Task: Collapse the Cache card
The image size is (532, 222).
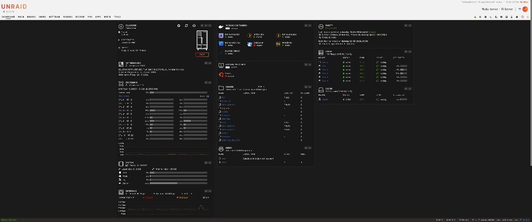Action: click(410, 89)
